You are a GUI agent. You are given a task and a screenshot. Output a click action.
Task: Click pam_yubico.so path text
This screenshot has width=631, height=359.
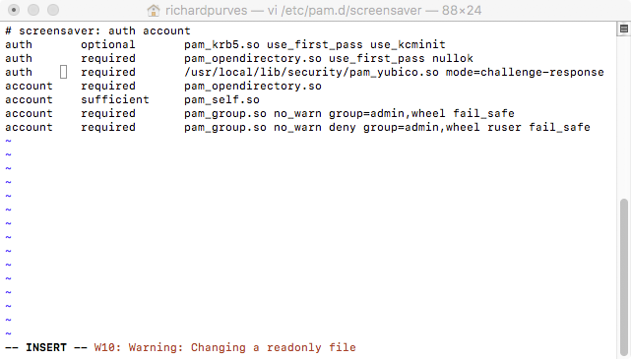pyautogui.click(x=311, y=73)
